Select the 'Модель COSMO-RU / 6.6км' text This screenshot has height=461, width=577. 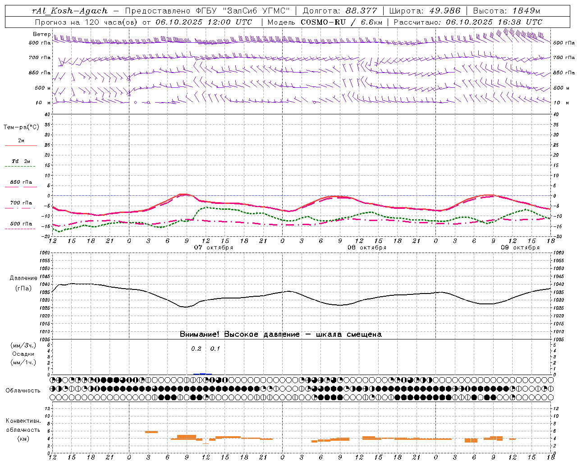pyautogui.click(x=325, y=22)
